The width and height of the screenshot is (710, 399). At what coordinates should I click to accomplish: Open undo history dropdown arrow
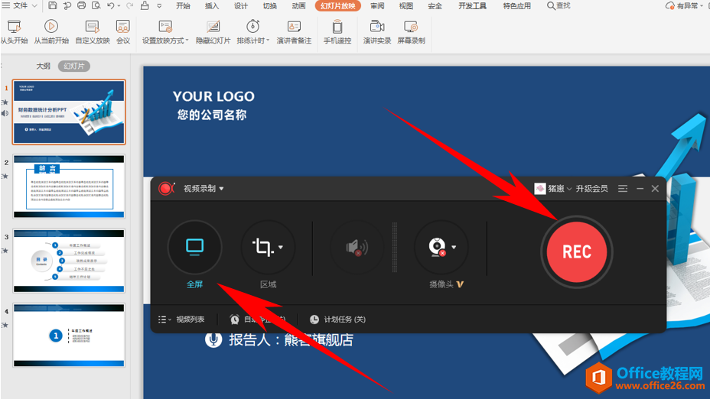coord(119,6)
